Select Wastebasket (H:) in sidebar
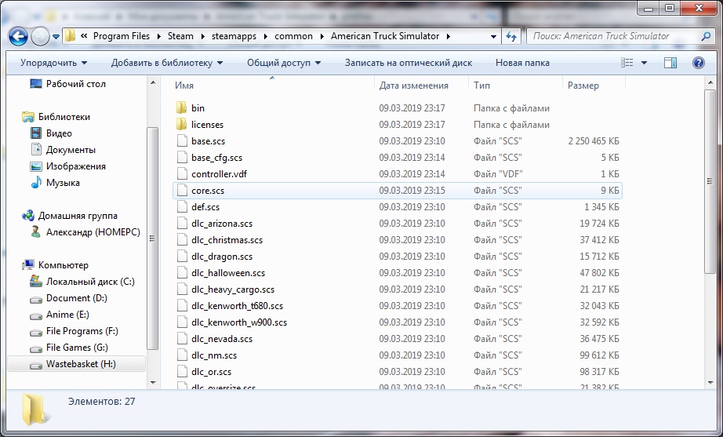Image resolution: width=723 pixels, height=437 pixels. pyautogui.click(x=77, y=364)
